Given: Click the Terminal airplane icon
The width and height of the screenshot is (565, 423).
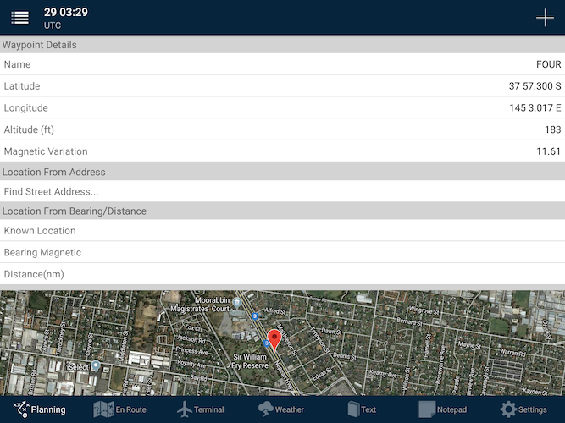Looking at the screenshot, I should (x=185, y=409).
